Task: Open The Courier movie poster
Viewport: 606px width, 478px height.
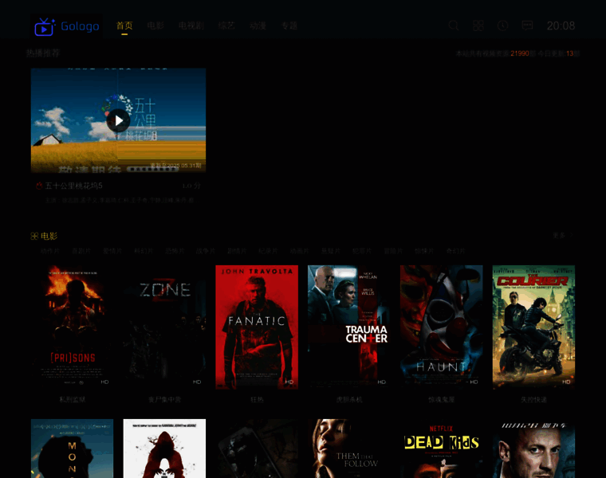Action: (533, 327)
